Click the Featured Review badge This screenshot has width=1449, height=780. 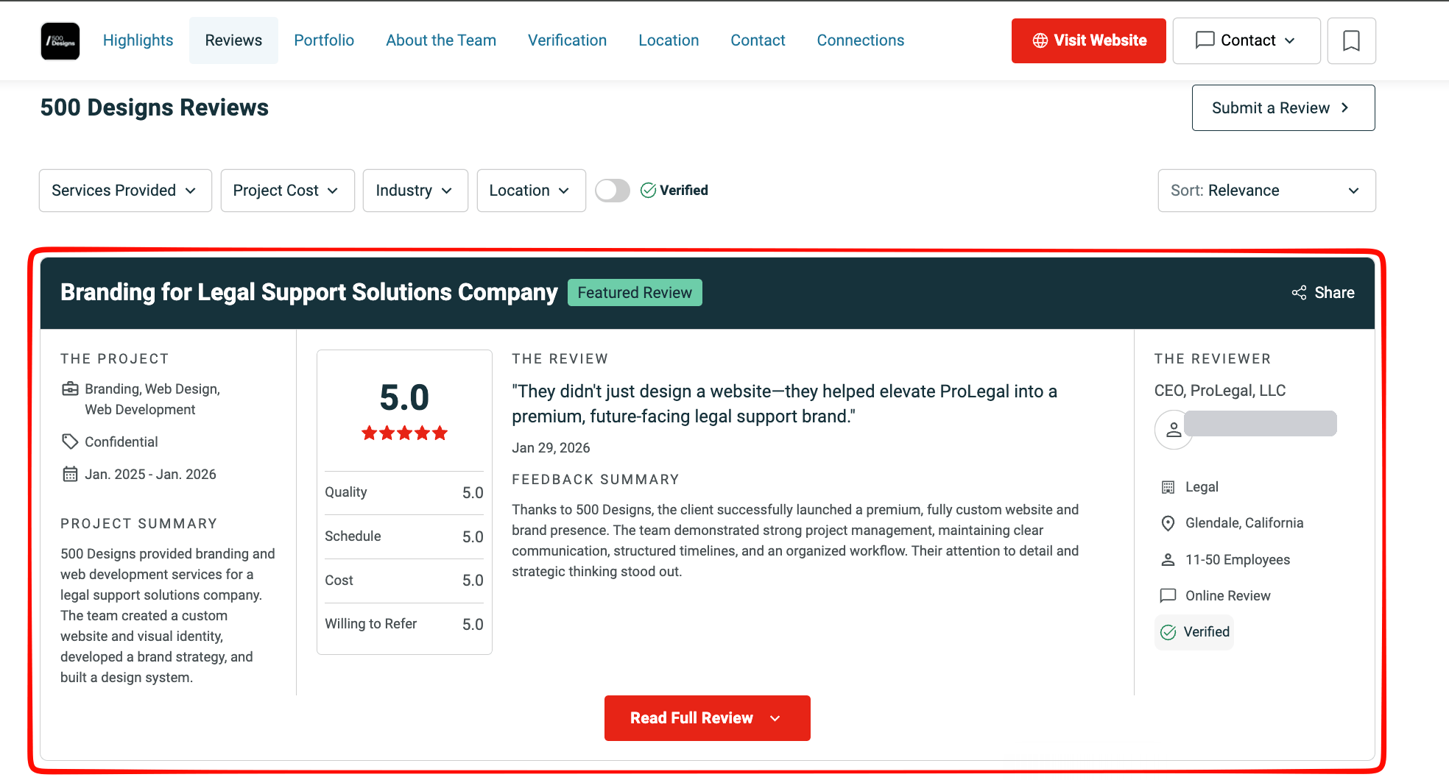pyautogui.click(x=635, y=293)
